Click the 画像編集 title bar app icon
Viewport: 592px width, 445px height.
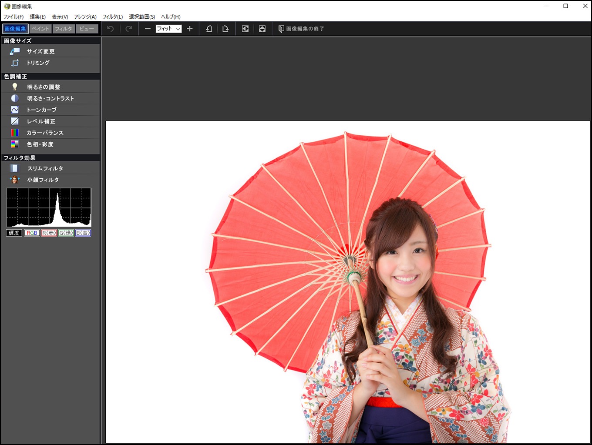coord(7,6)
